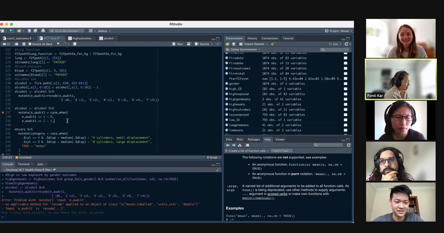The image size is (444, 233).
Task: Click the Compile Report notebook icon
Action: point(75,44)
